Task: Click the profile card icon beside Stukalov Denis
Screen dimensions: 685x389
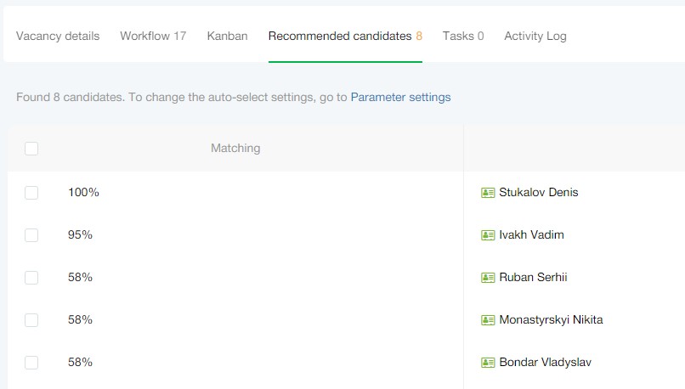Action: tap(488, 193)
